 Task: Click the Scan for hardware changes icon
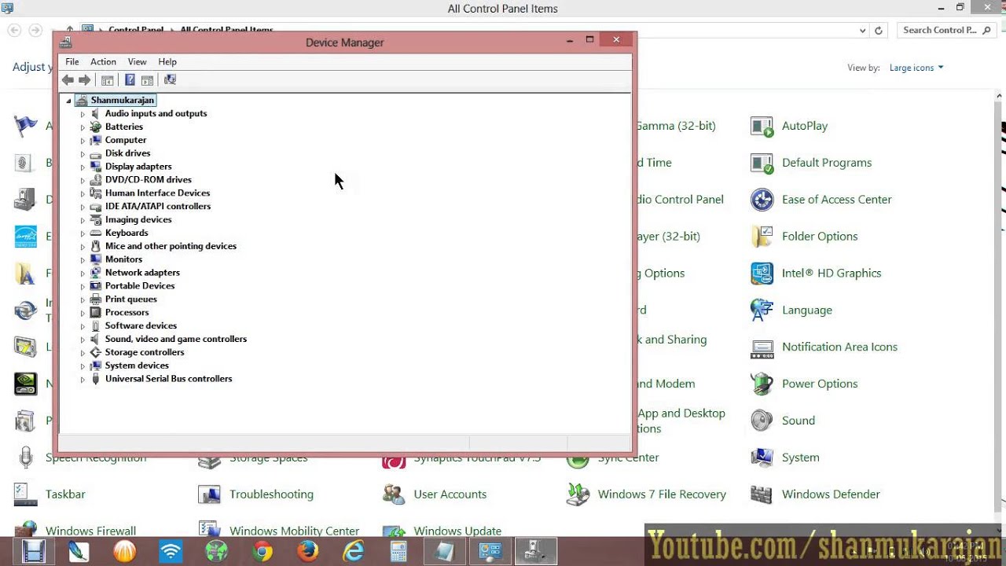[170, 80]
